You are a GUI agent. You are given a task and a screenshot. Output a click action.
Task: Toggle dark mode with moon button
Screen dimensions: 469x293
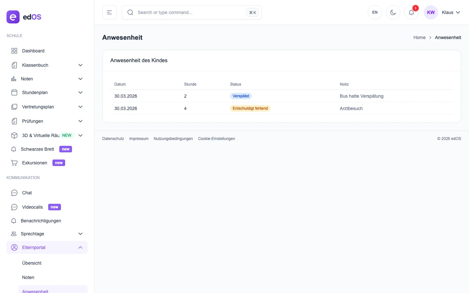[393, 12]
